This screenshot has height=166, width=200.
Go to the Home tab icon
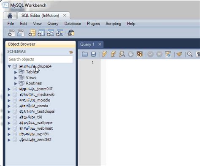click(x=10, y=16)
